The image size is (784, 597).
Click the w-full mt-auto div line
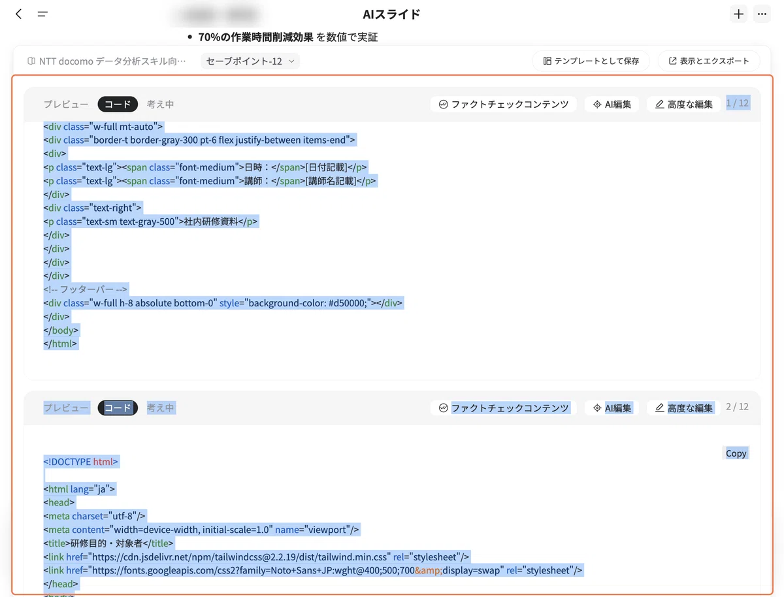[x=103, y=127]
